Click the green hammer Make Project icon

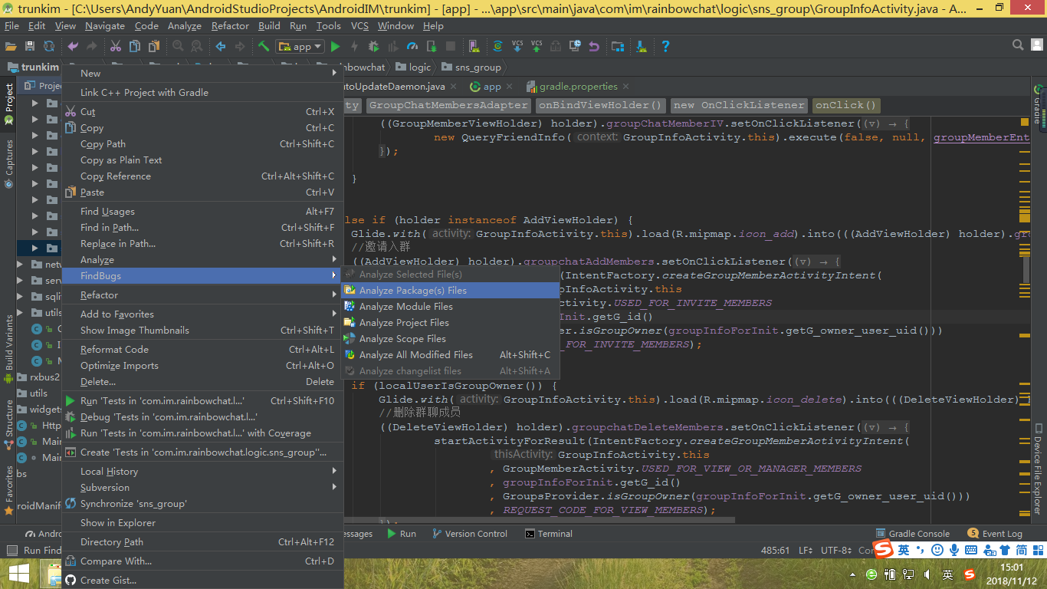click(x=264, y=46)
